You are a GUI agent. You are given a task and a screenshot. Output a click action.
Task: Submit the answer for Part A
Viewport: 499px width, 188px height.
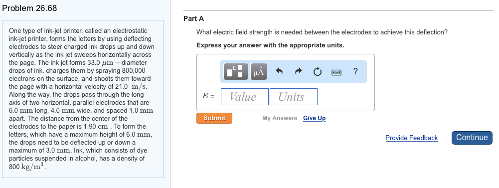pyautogui.click(x=214, y=118)
